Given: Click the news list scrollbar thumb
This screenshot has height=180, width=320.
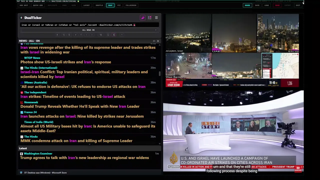Looking at the screenshot, I should 160,73.
